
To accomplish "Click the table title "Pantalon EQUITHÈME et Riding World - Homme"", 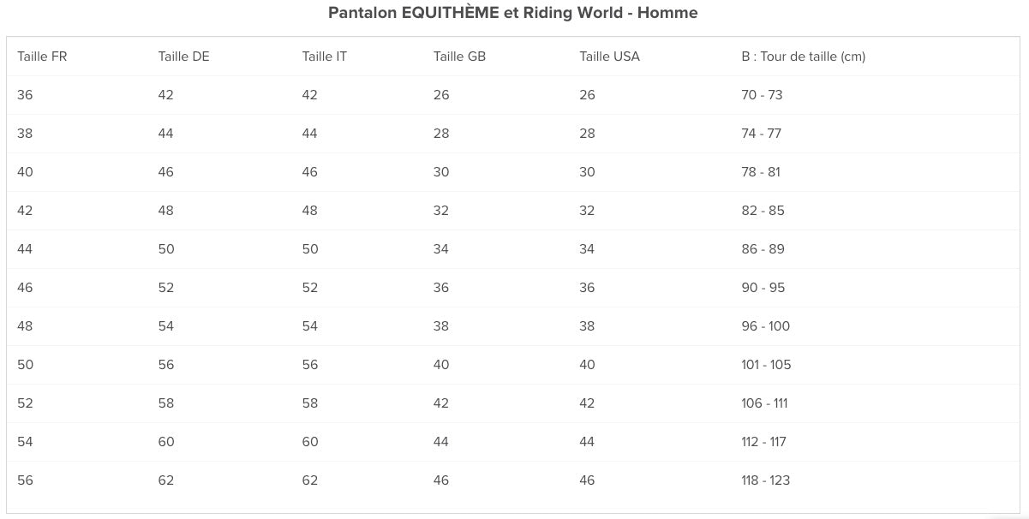I will coord(513,13).
